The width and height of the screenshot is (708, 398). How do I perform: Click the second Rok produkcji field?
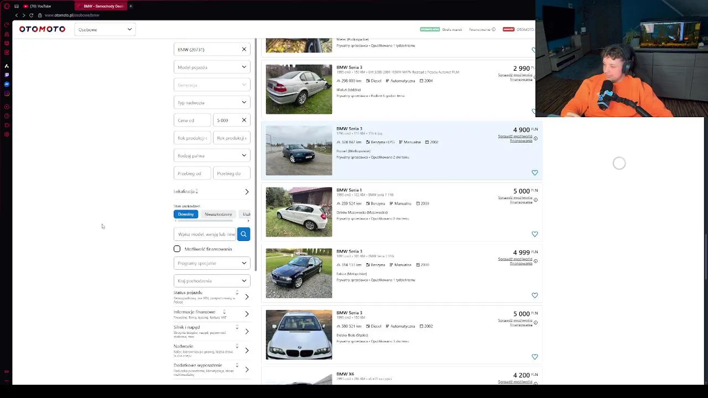231,138
